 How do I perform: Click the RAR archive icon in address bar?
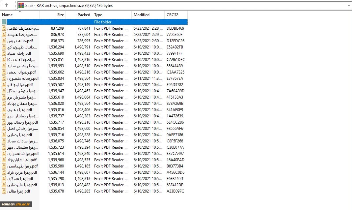point(21,5)
